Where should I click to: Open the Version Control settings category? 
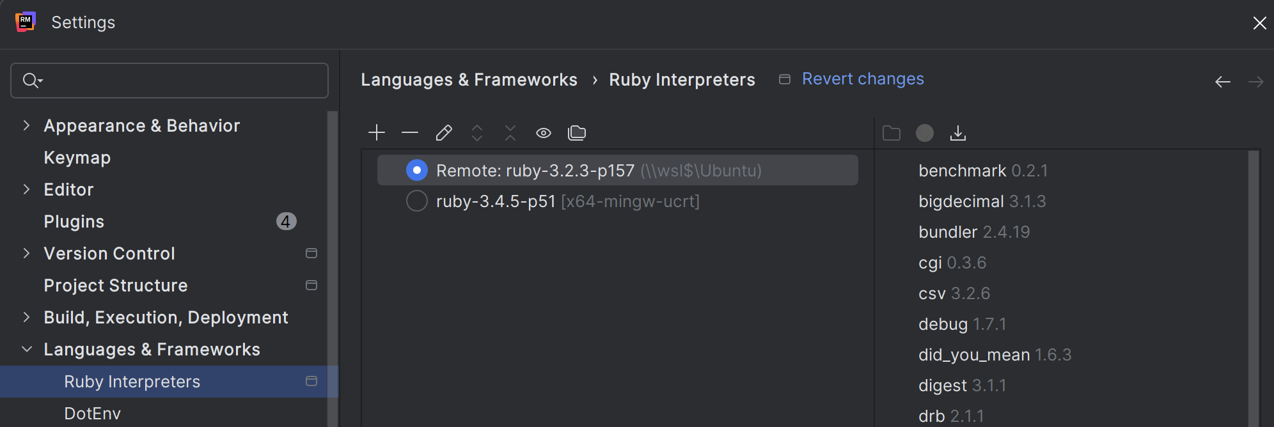(109, 253)
